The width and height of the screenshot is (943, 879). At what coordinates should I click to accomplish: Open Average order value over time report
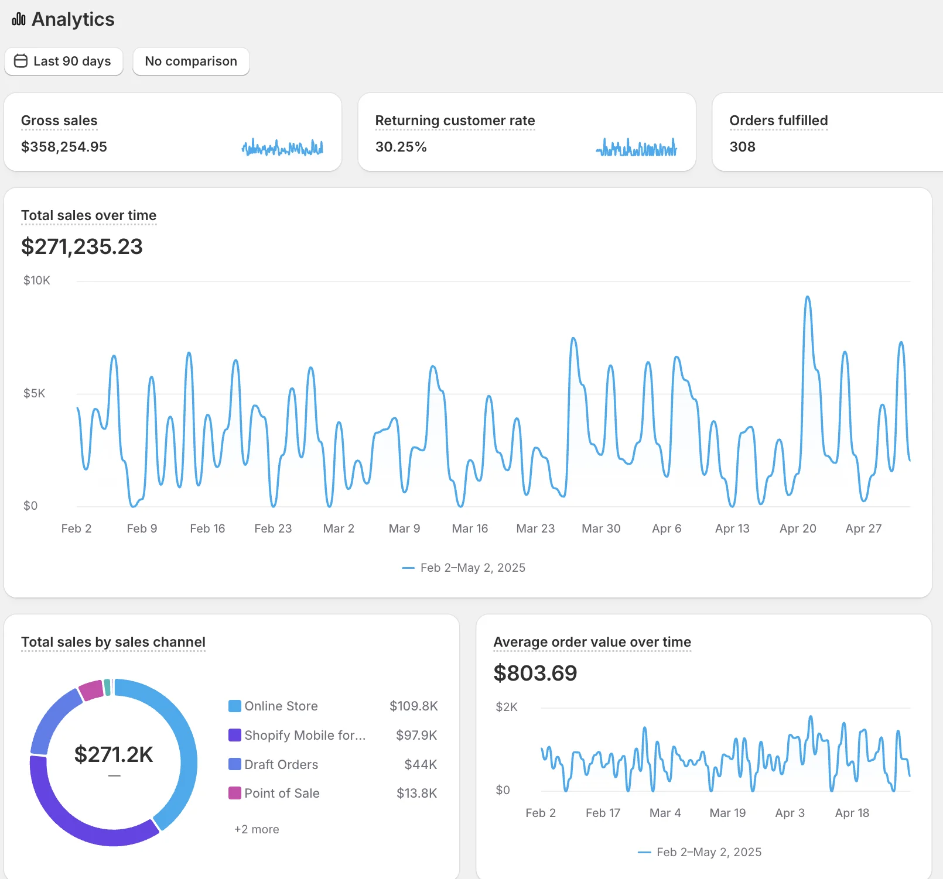[592, 642]
